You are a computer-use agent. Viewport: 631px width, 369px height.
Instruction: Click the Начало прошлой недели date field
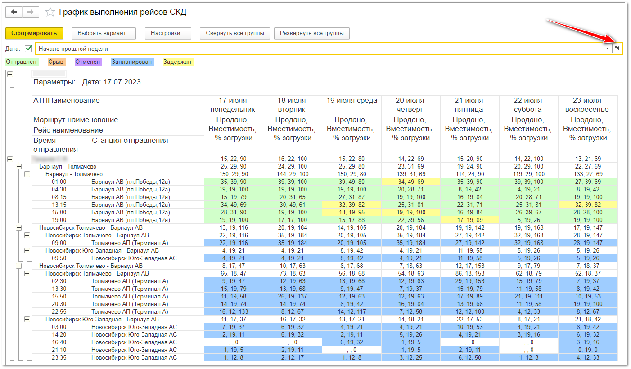click(315, 49)
